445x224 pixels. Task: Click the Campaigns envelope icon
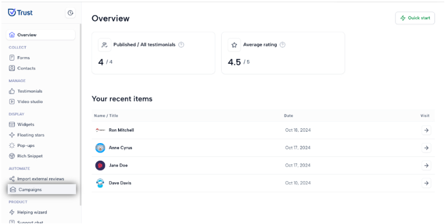point(13,190)
